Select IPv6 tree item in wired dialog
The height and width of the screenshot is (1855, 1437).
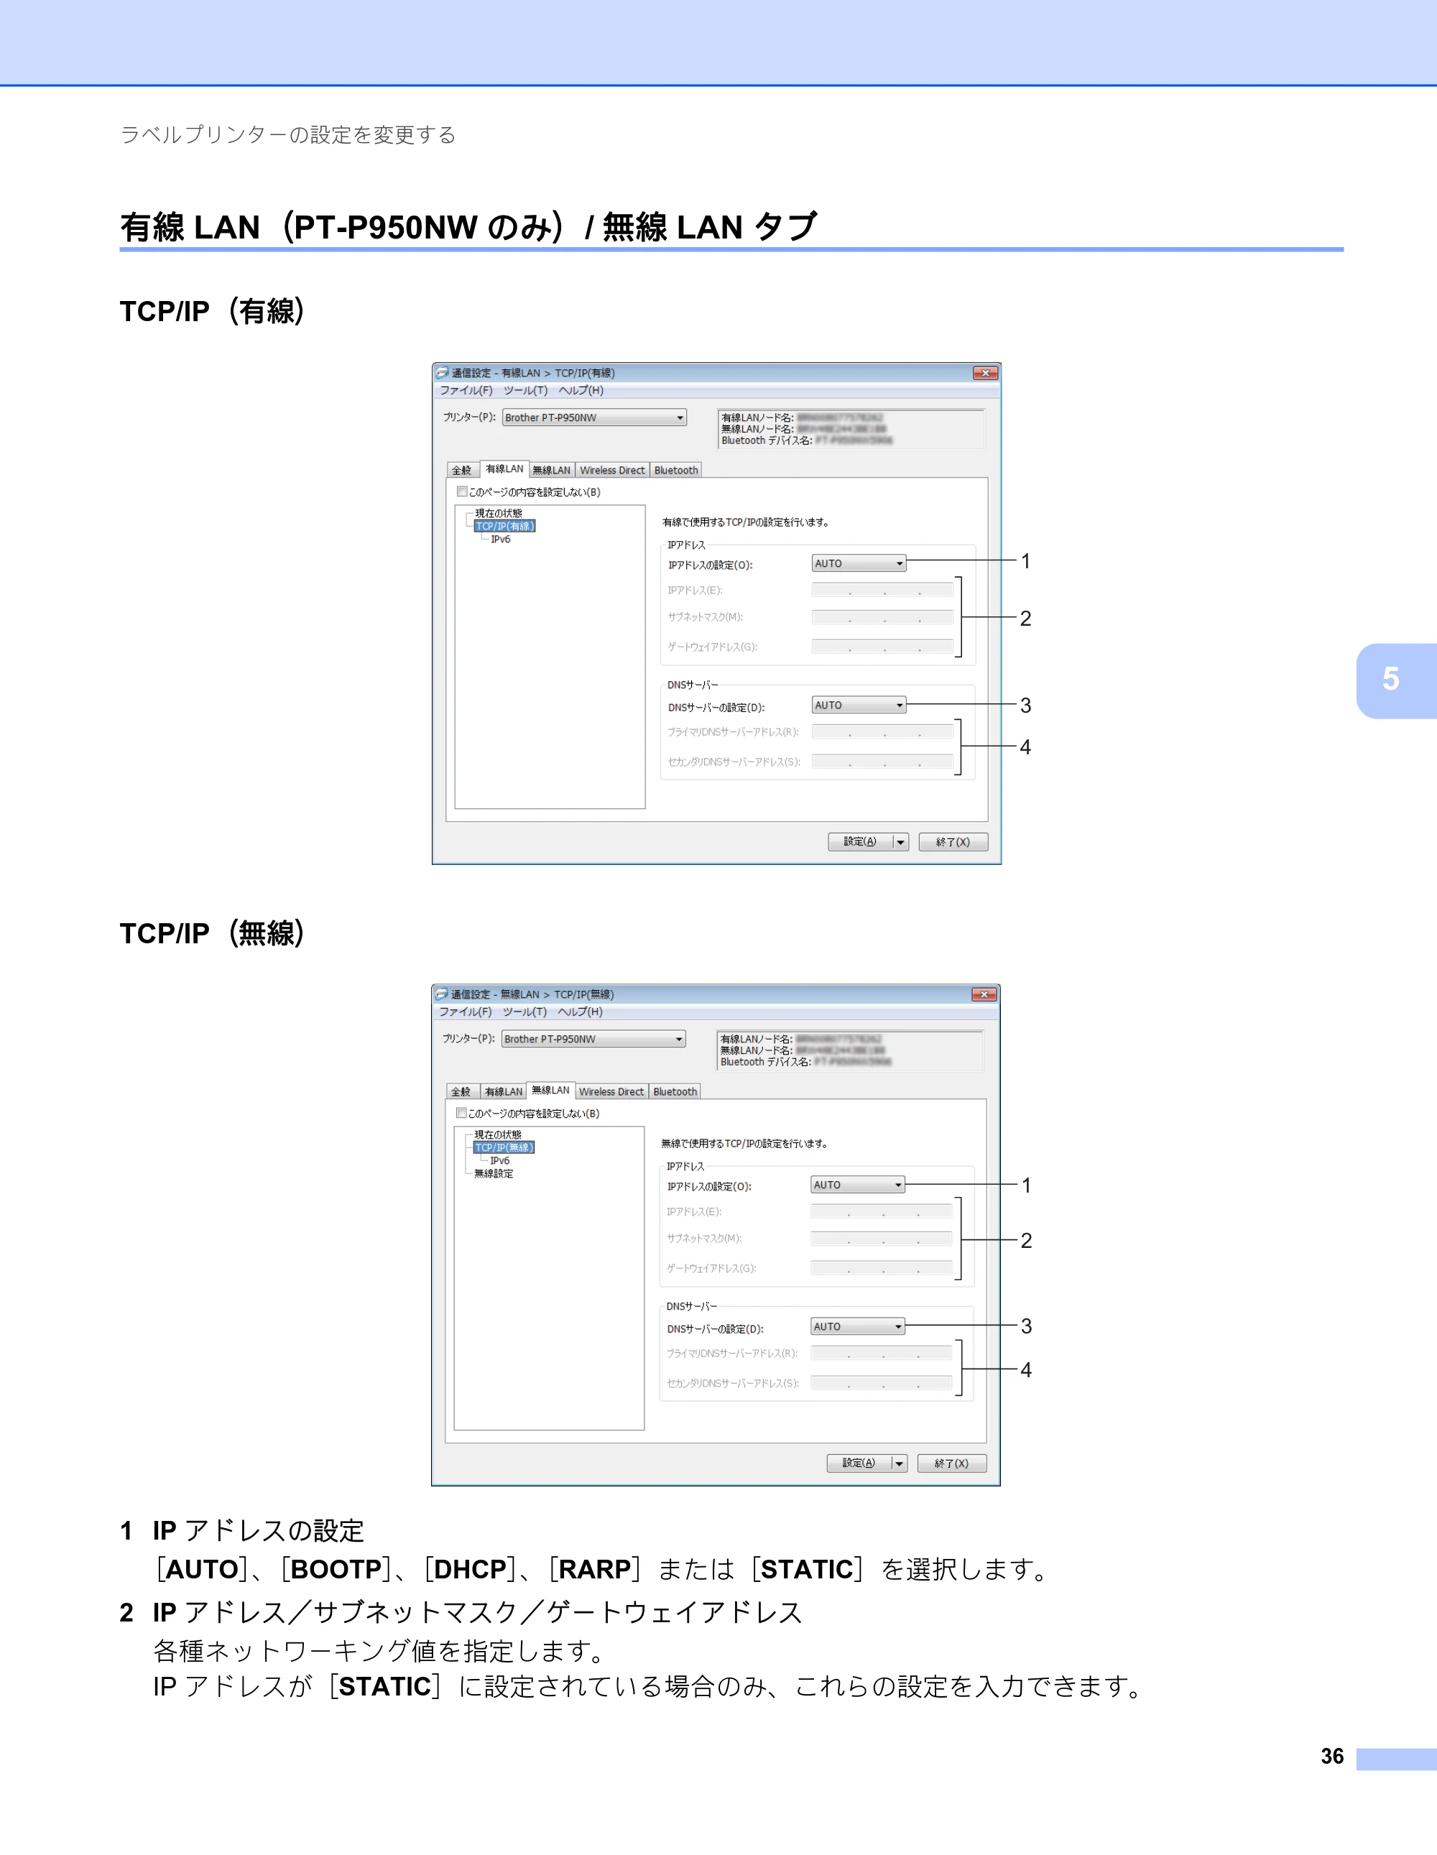click(500, 540)
